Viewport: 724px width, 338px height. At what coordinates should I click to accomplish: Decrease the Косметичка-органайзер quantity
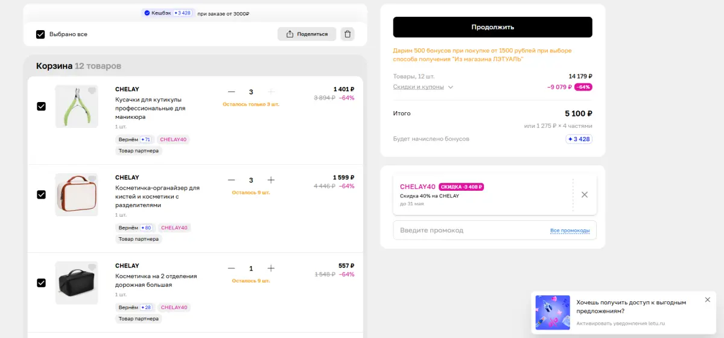(x=231, y=180)
